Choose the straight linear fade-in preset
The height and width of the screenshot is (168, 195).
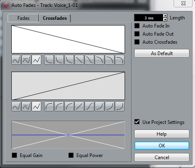(x=79, y=106)
